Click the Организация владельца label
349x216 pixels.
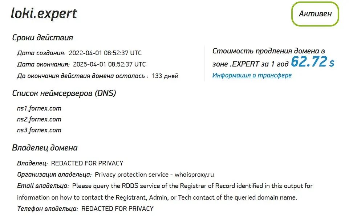coord(54,175)
